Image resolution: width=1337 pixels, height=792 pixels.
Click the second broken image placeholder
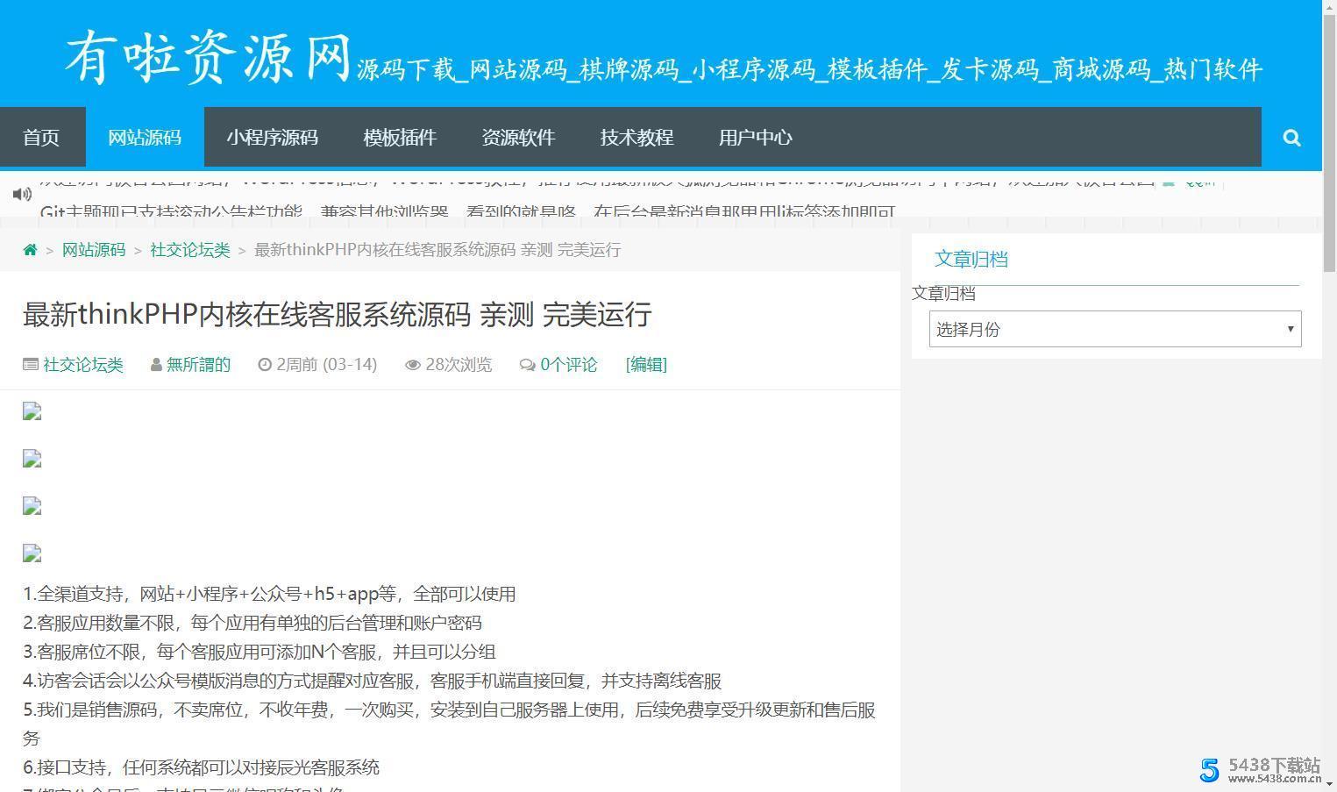(x=32, y=460)
